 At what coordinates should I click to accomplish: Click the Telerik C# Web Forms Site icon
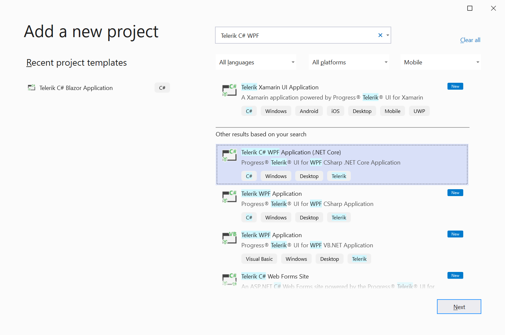tap(229, 279)
